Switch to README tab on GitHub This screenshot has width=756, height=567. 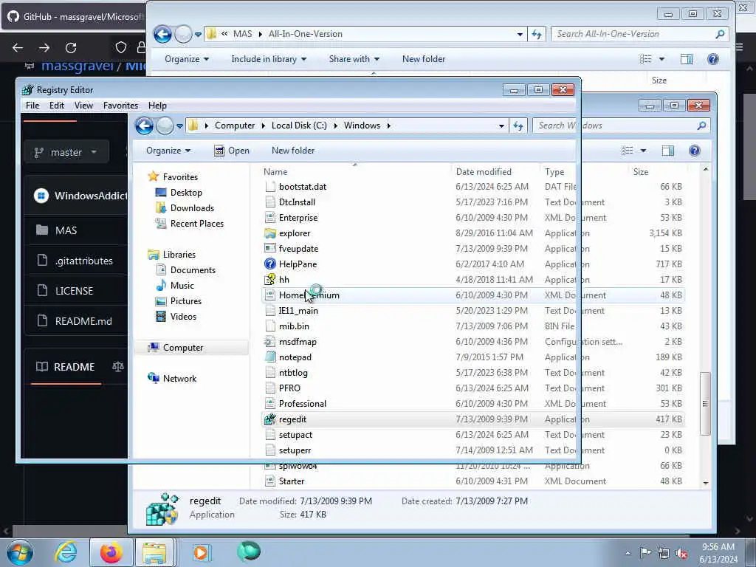[65, 367]
